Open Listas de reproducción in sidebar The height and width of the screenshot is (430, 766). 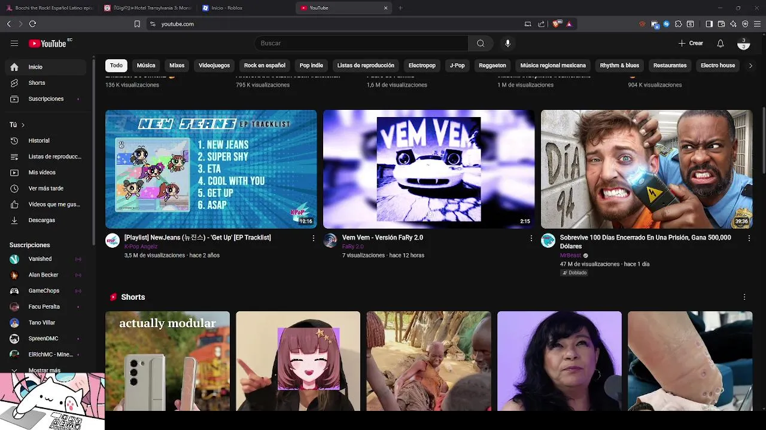[x=45, y=156]
